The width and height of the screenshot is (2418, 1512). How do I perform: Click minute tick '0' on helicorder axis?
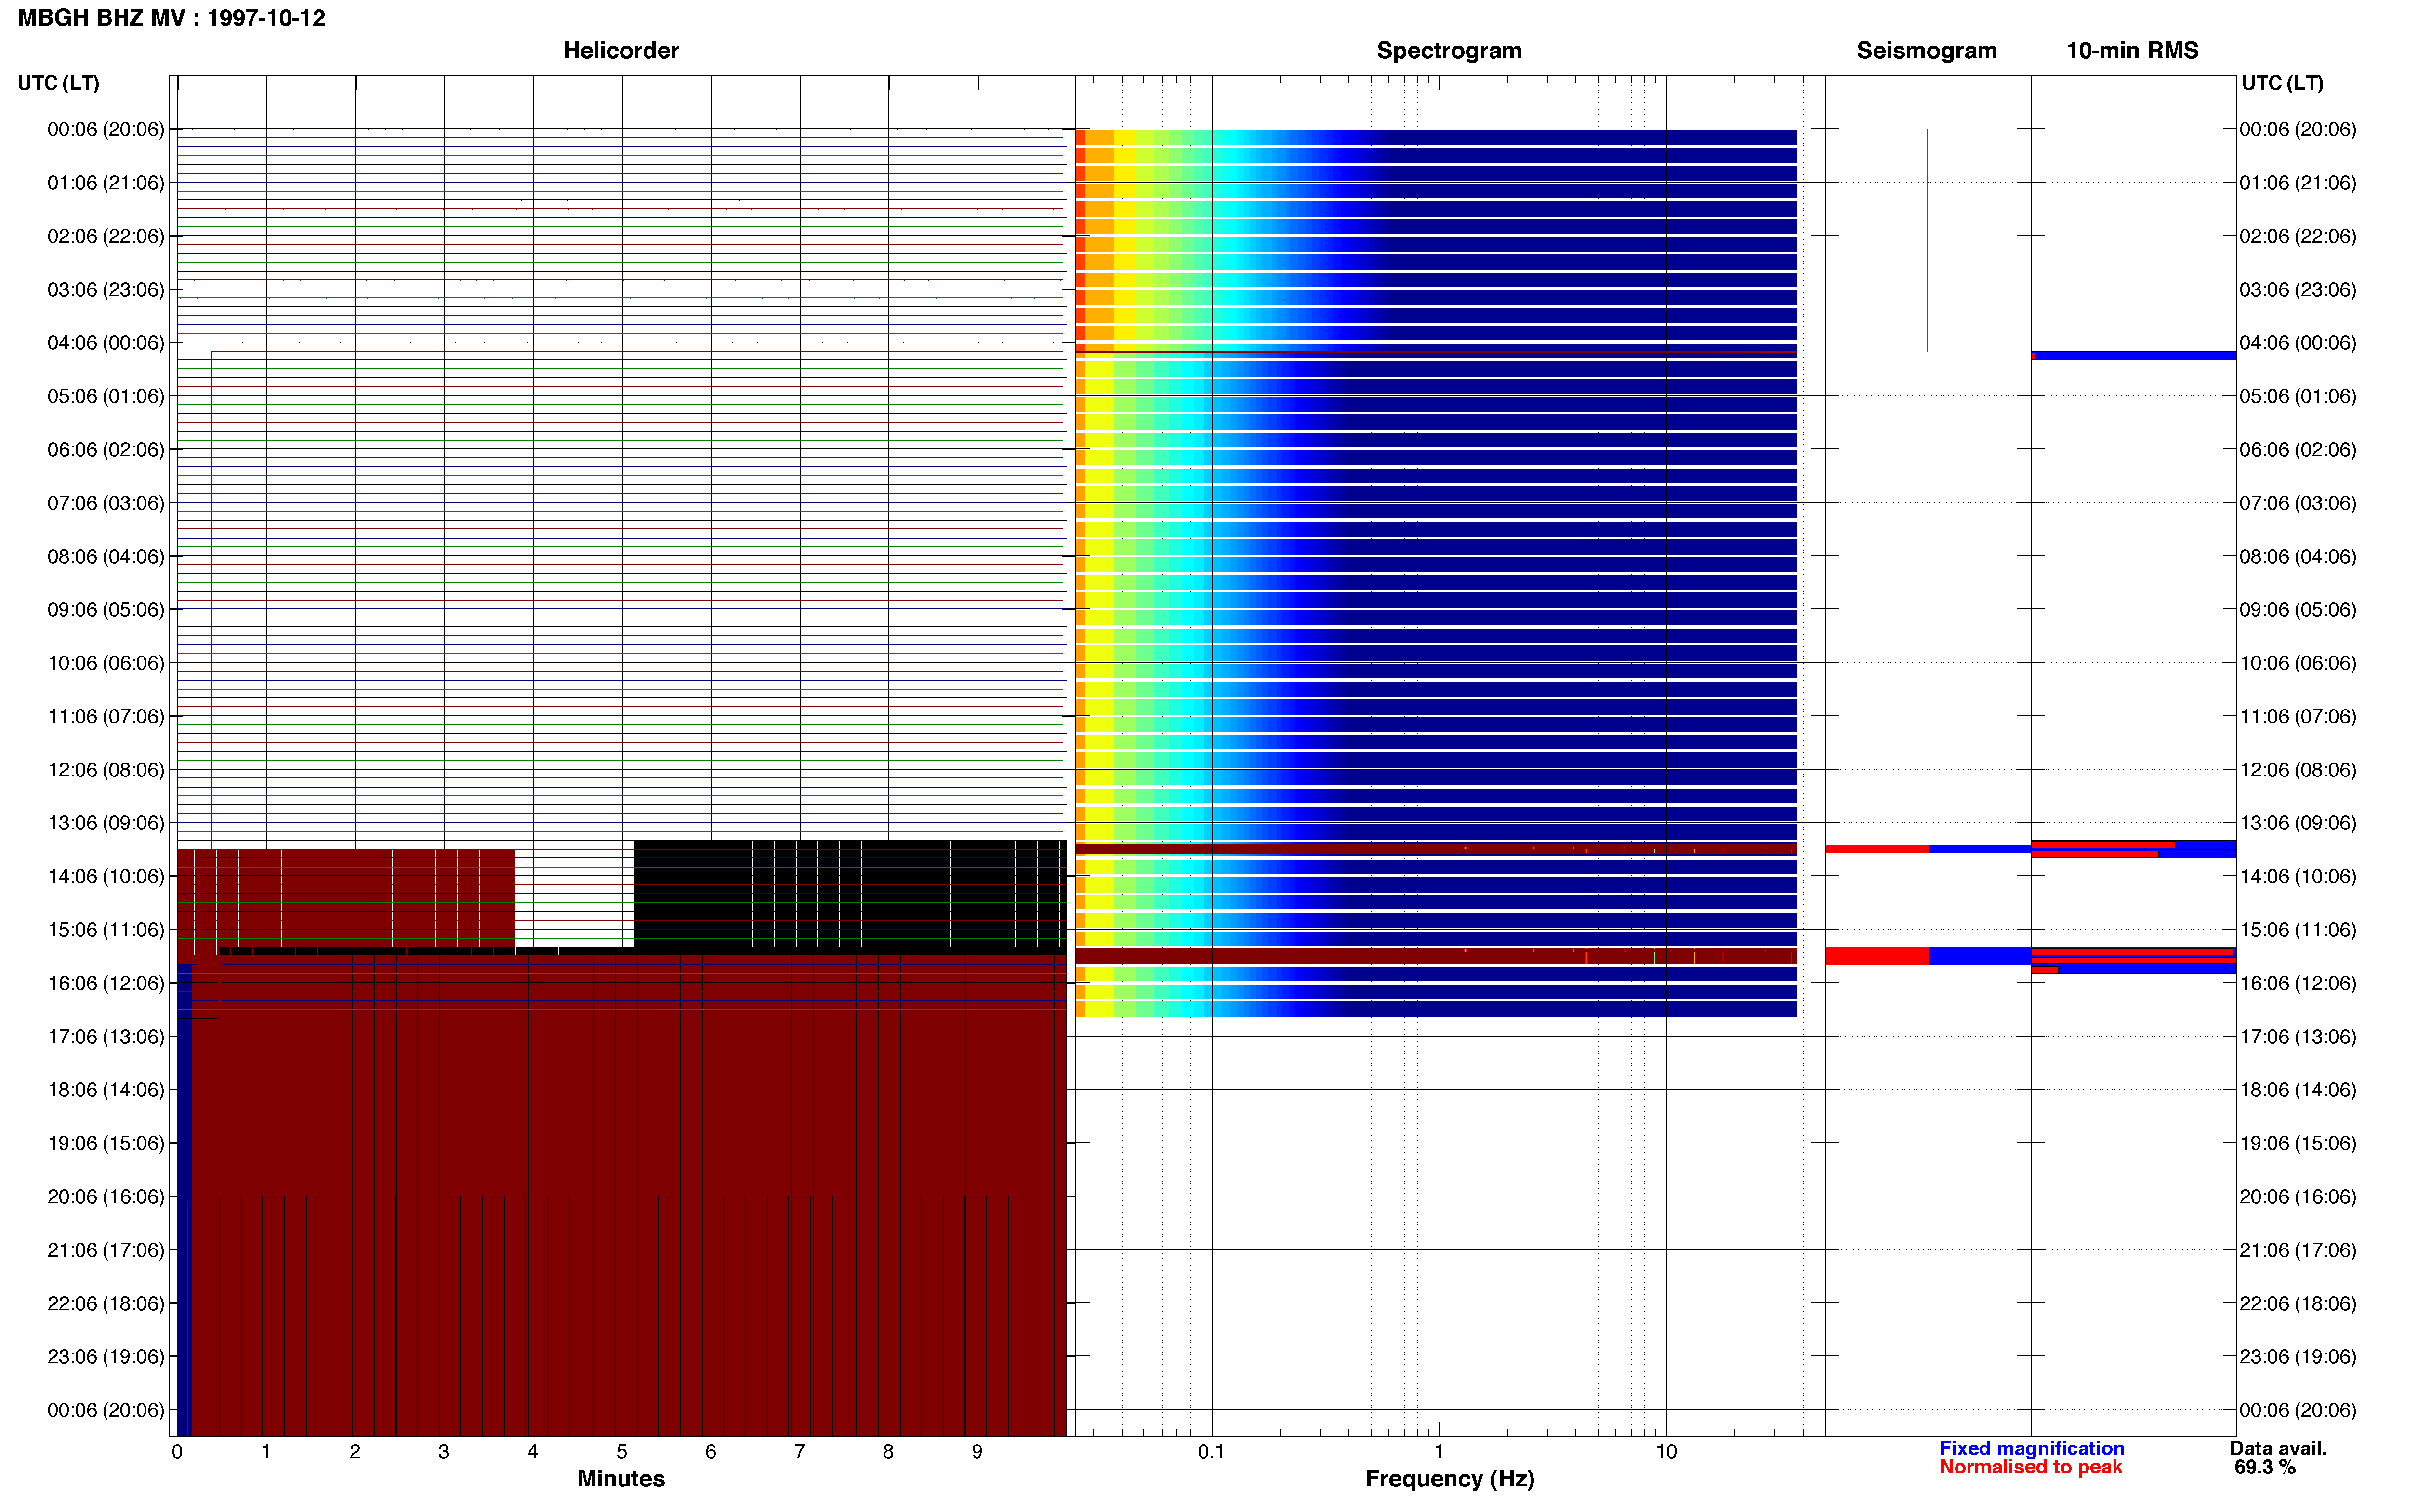click(x=177, y=1451)
